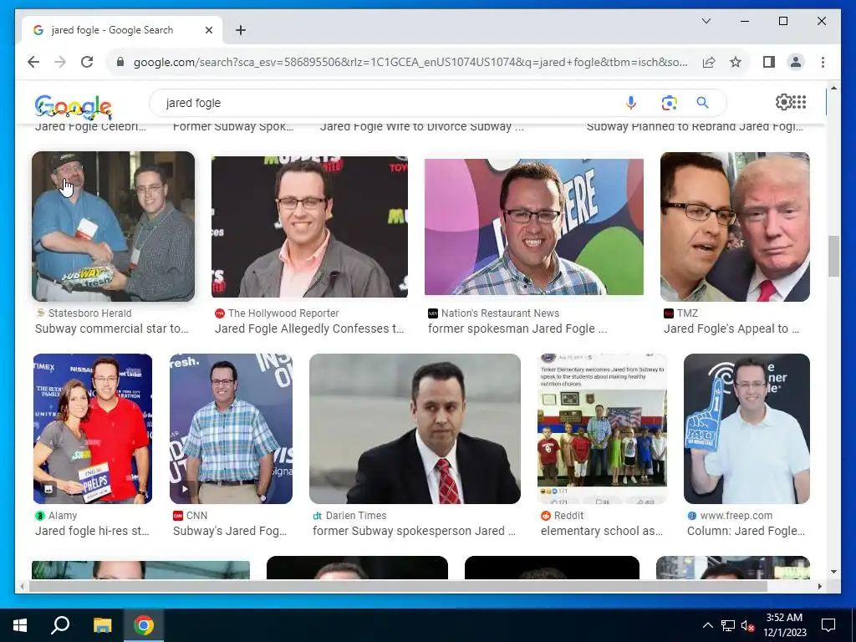The width and height of the screenshot is (856, 642).
Task: Click the scroll up arrow of page scrollbar
Action: (x=833, y=87)
